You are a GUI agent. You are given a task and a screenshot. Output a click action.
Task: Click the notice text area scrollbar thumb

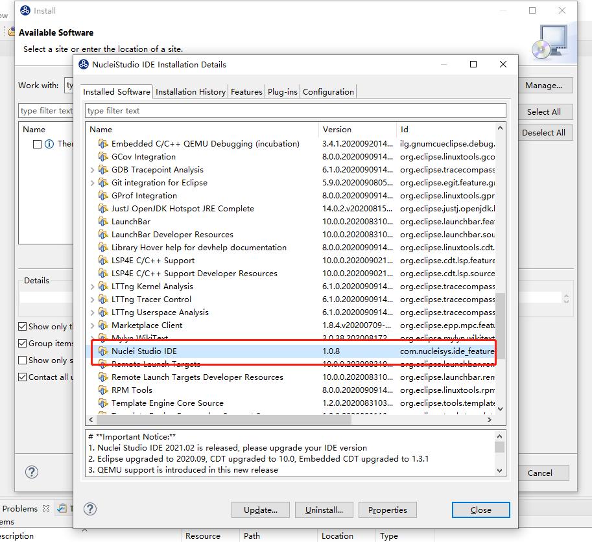[499, 447]
